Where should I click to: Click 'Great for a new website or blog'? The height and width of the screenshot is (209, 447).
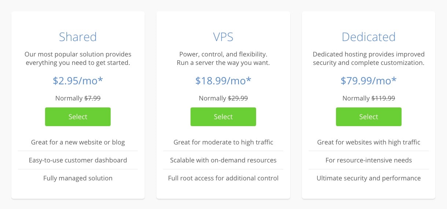coord(78,142)
